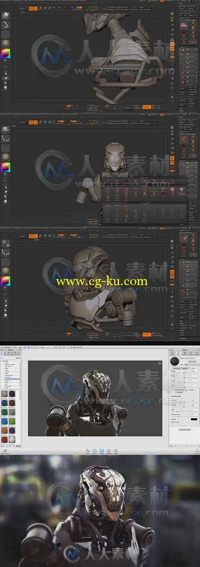Switch to Scene tab in KeyShot Project panel
Screen dimensions: 200x567
pos(172,353)
